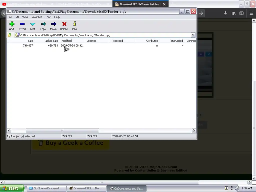Open the Favorites menu
256x192 pixels.
(x=36, y=17)
